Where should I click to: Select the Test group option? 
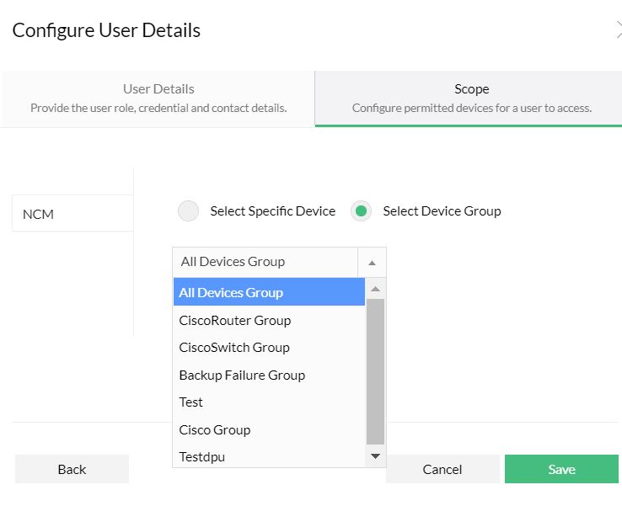click(x=269, y=402)
